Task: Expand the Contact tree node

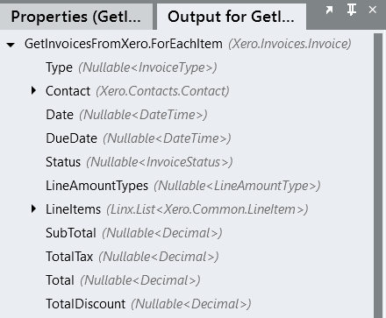Action: coord(33,91)
